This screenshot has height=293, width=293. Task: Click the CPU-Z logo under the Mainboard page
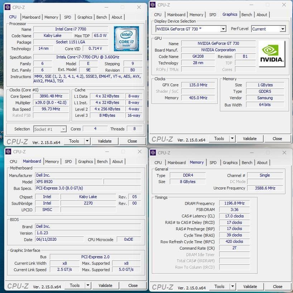coord(18,285)
